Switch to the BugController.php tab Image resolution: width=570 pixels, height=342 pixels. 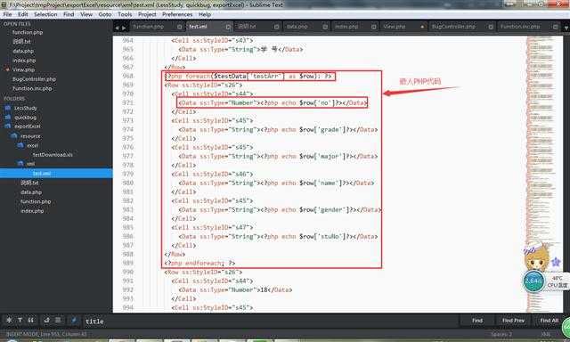click(x=453, y=27)
